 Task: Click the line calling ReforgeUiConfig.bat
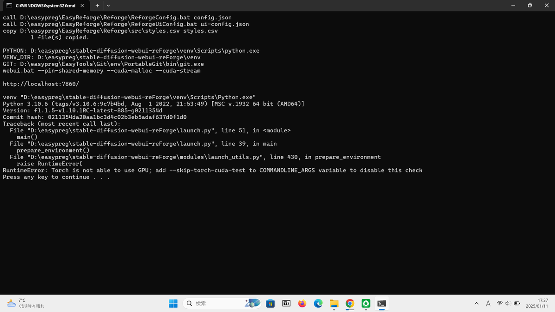pyautogui.click(x=126, y=24)
